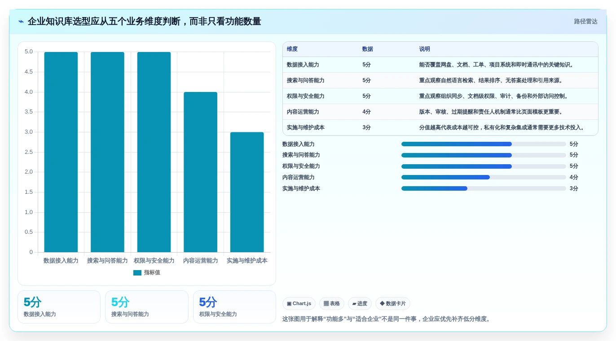Open the 搜索与问答能力 5分 data card
Image resolution: width=616 pixels, height=341 pixels.
point(147,307)
